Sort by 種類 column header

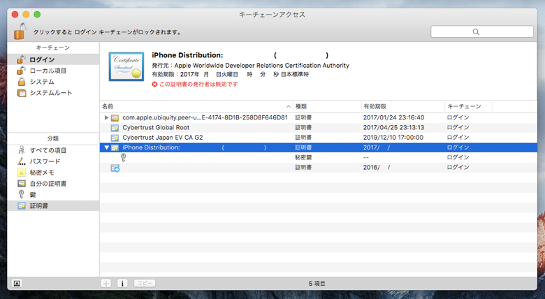point(327,106)
